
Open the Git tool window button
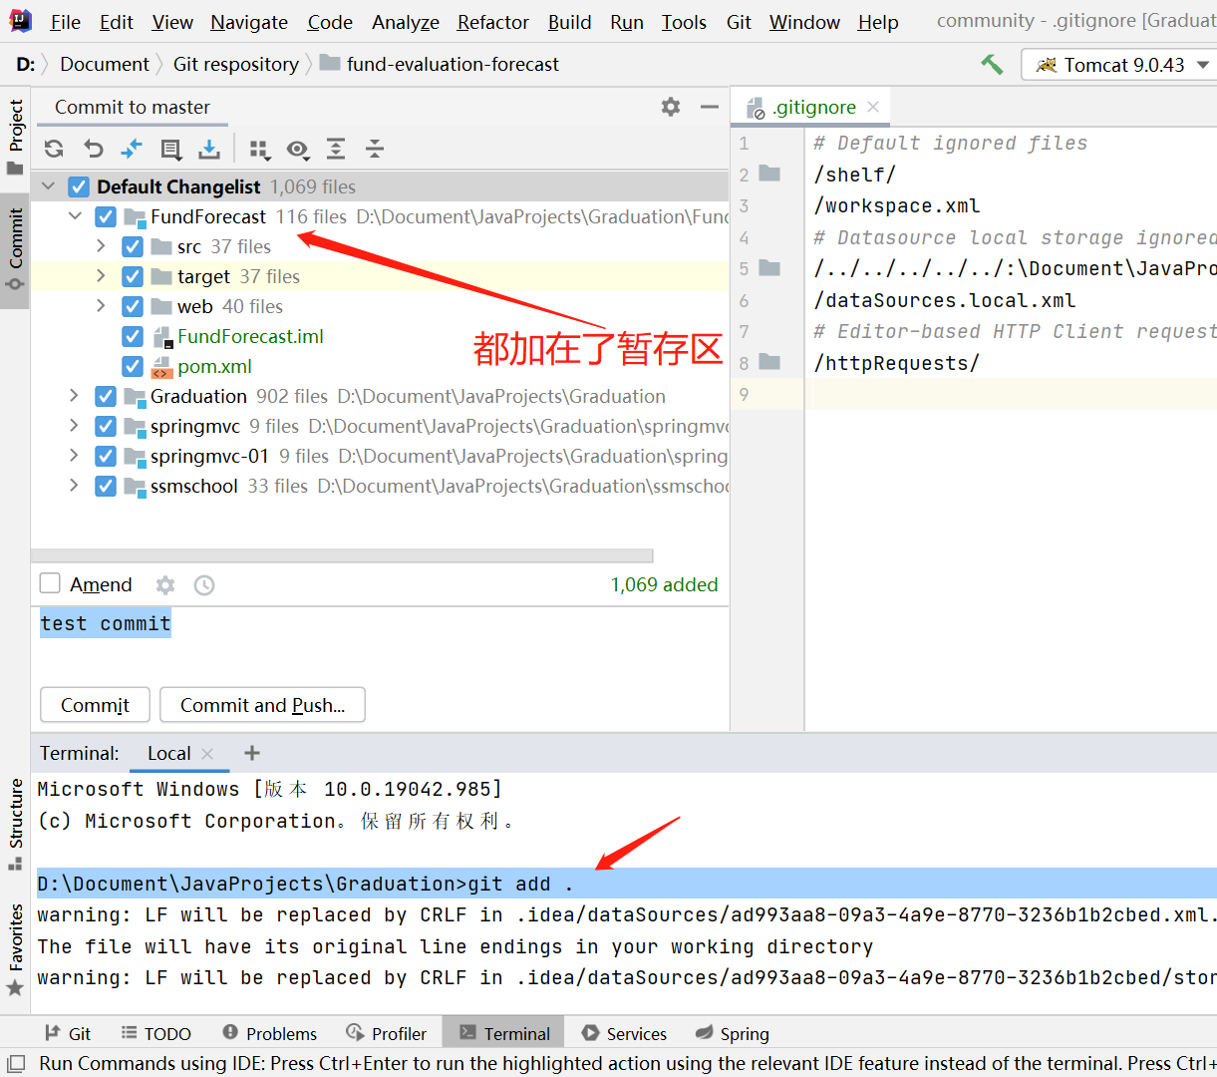tap(68, 1033)
